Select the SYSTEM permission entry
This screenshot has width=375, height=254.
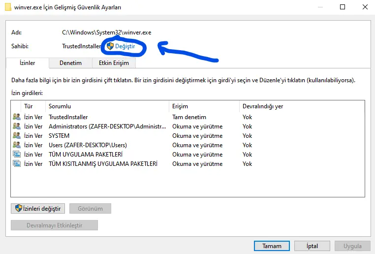[x=187, y=135]
